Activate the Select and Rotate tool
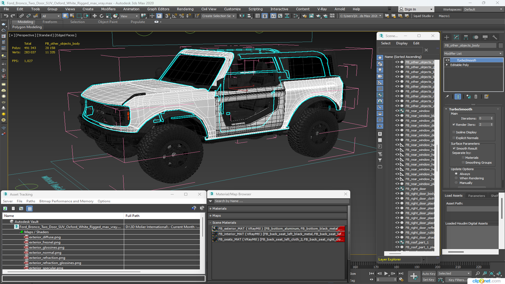The width and height of the screenshot is (505, 284). click(102, 16)
